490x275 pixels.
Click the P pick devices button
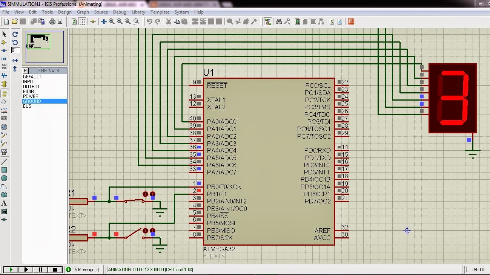25,70
